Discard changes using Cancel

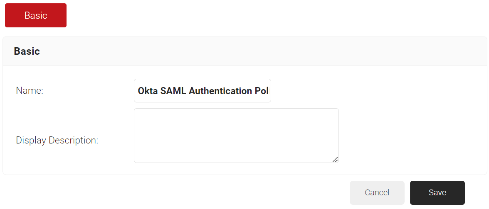point(377,192)
